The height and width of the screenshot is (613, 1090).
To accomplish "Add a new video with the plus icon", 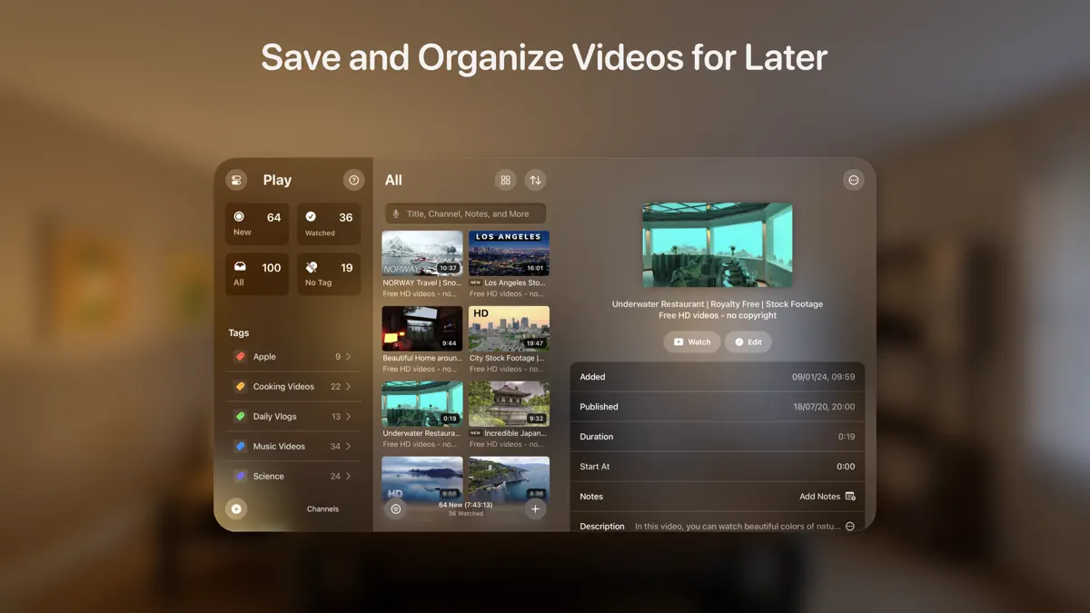I will tap(535, 509).
